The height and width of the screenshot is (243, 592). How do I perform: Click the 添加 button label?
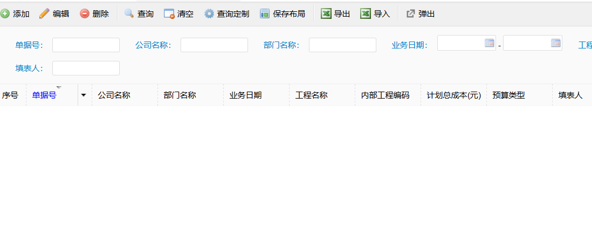[x=21, y=15]
